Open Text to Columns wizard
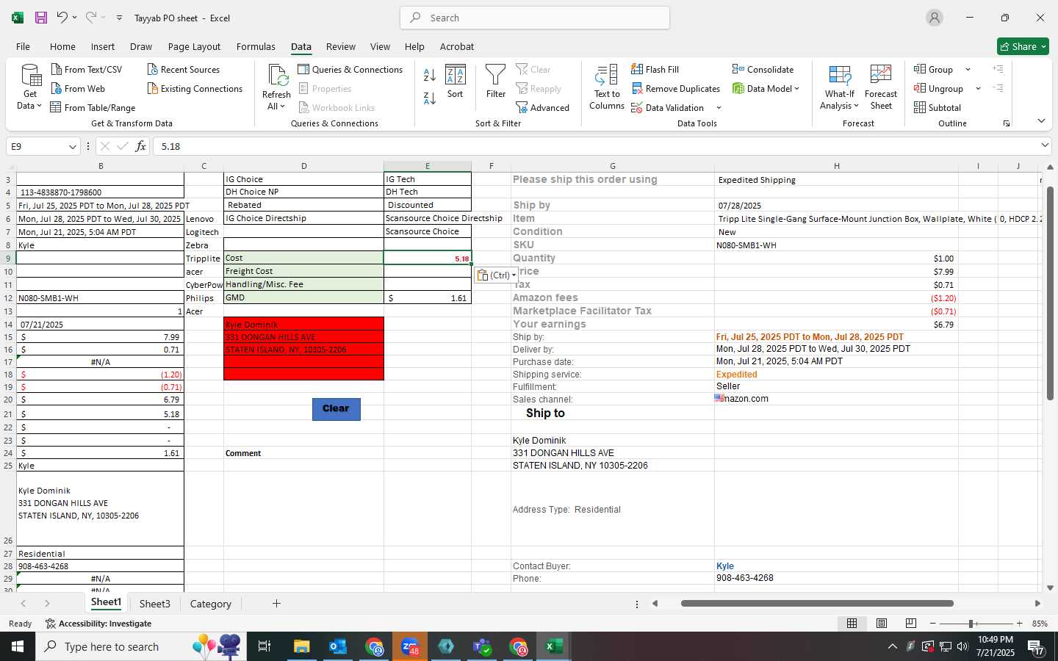 point(607,87)
